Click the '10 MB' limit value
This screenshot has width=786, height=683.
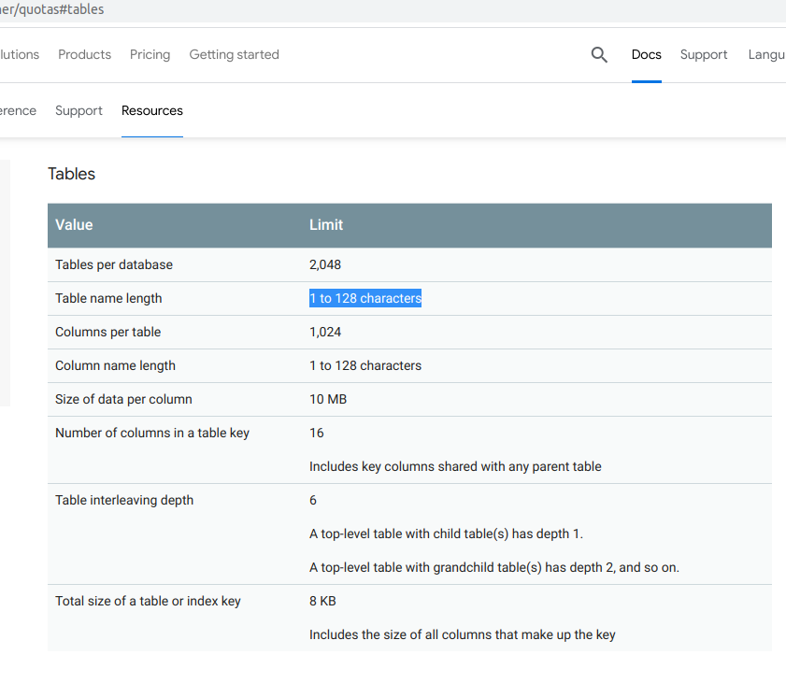(328, 399)
